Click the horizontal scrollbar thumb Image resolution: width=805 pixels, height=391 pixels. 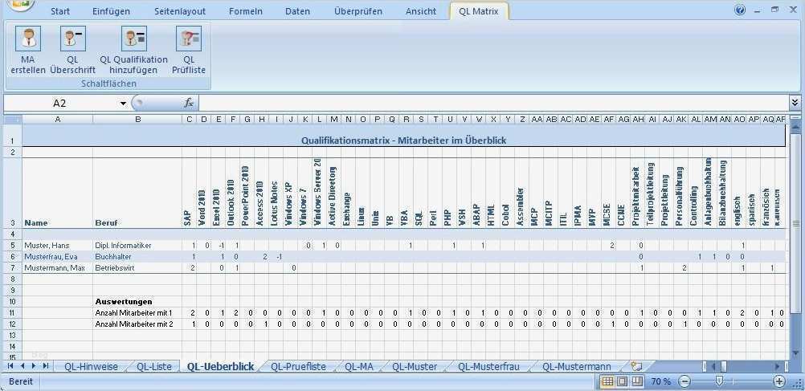pos(723,366)
